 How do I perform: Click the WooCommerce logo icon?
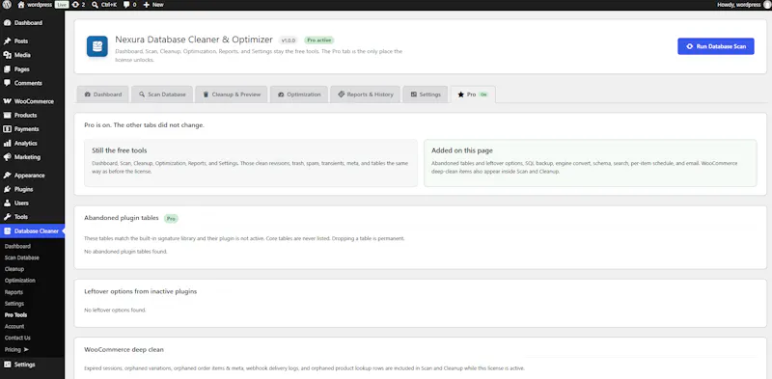(8, 101)
